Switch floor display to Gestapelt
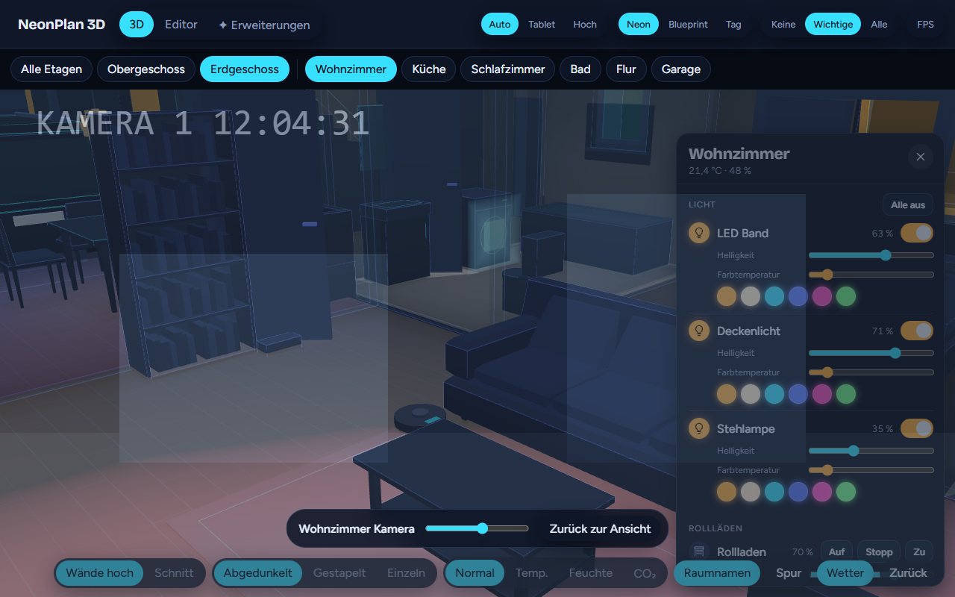 339,573
